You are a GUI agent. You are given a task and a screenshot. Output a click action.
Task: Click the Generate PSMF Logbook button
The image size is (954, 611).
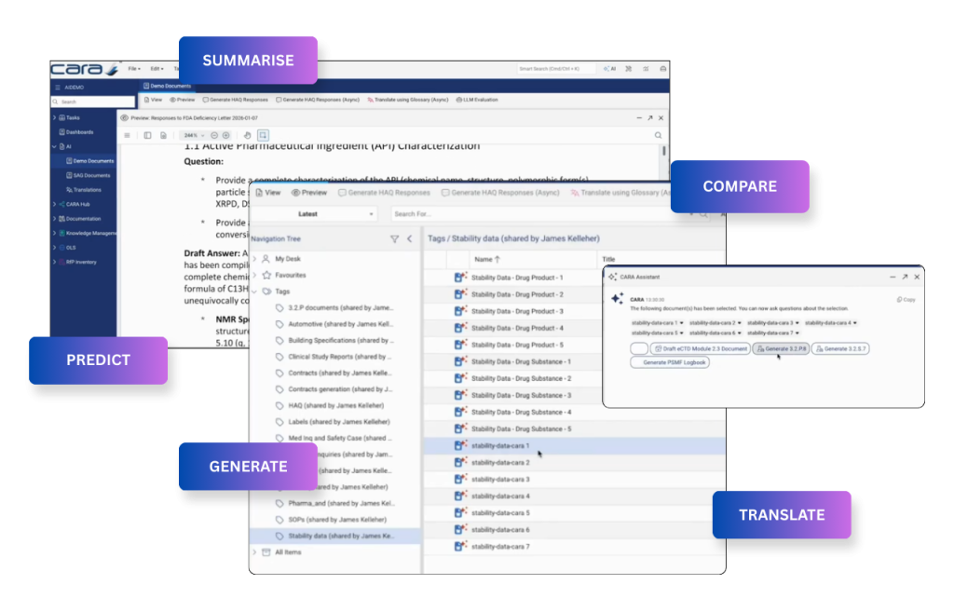(670, 362)
